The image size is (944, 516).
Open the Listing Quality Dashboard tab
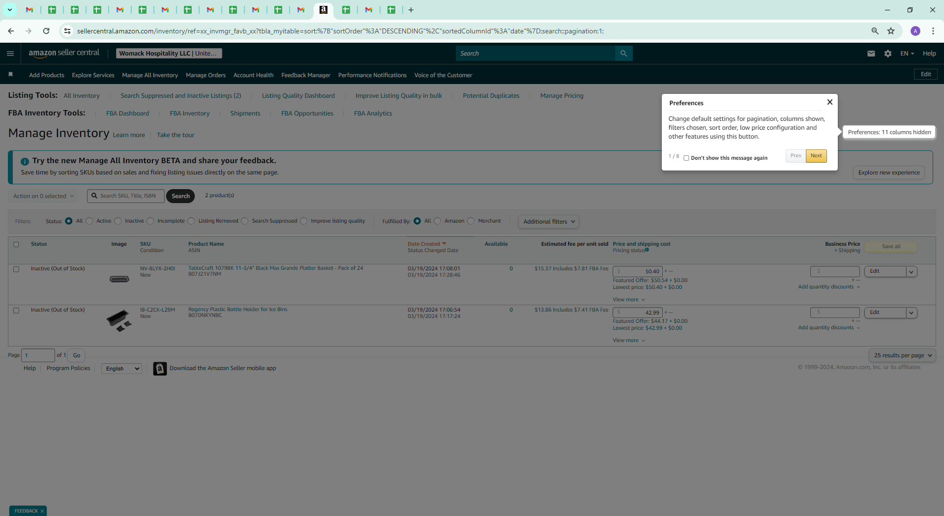point(298,96)
